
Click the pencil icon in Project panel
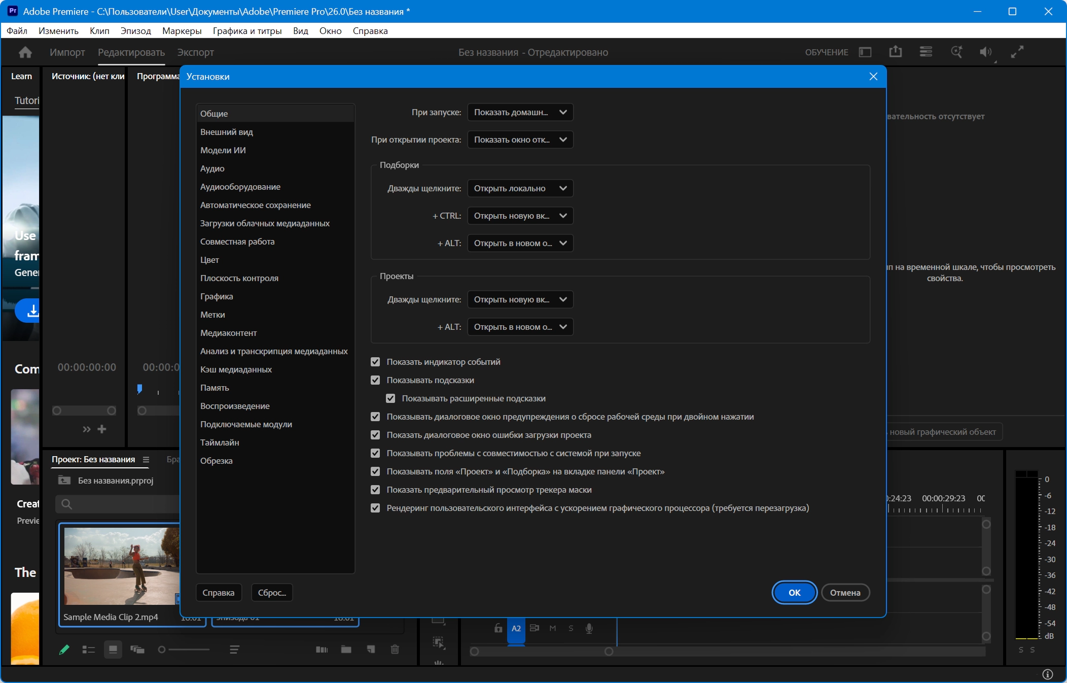pyautogui.click(x=64, y=649)
